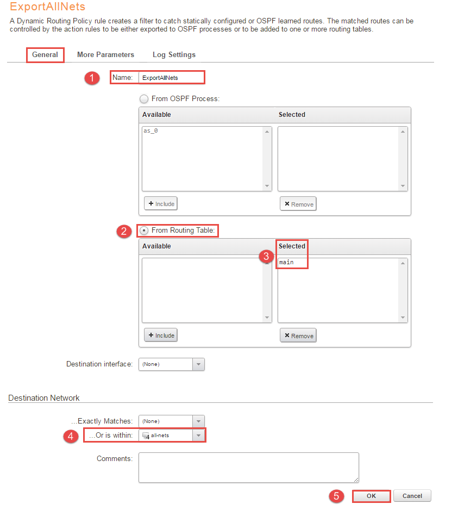Image resolution: width=458 pixels, height=510 pixels.
Task: Select the From Routing Table radio button
Action: click(144, 231)
